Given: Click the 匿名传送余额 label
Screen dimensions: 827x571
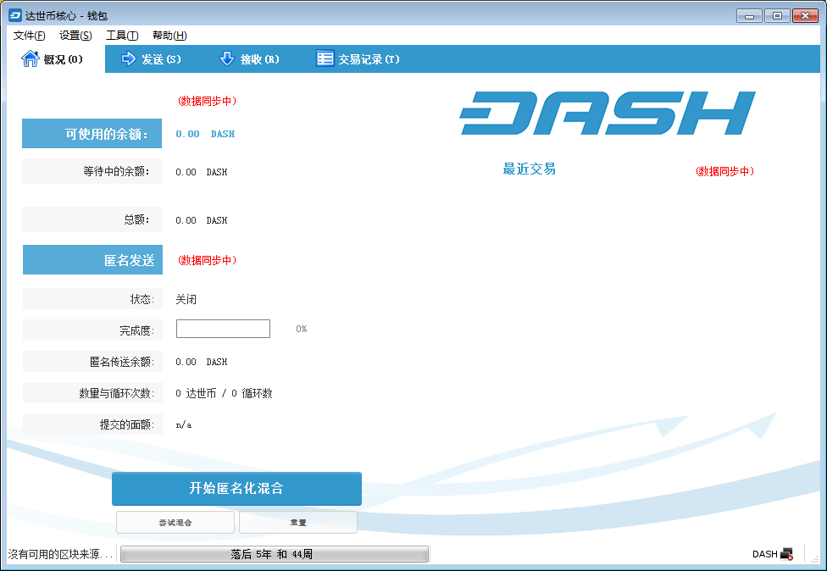Looking at the screenshot, I should click(92, 362).
